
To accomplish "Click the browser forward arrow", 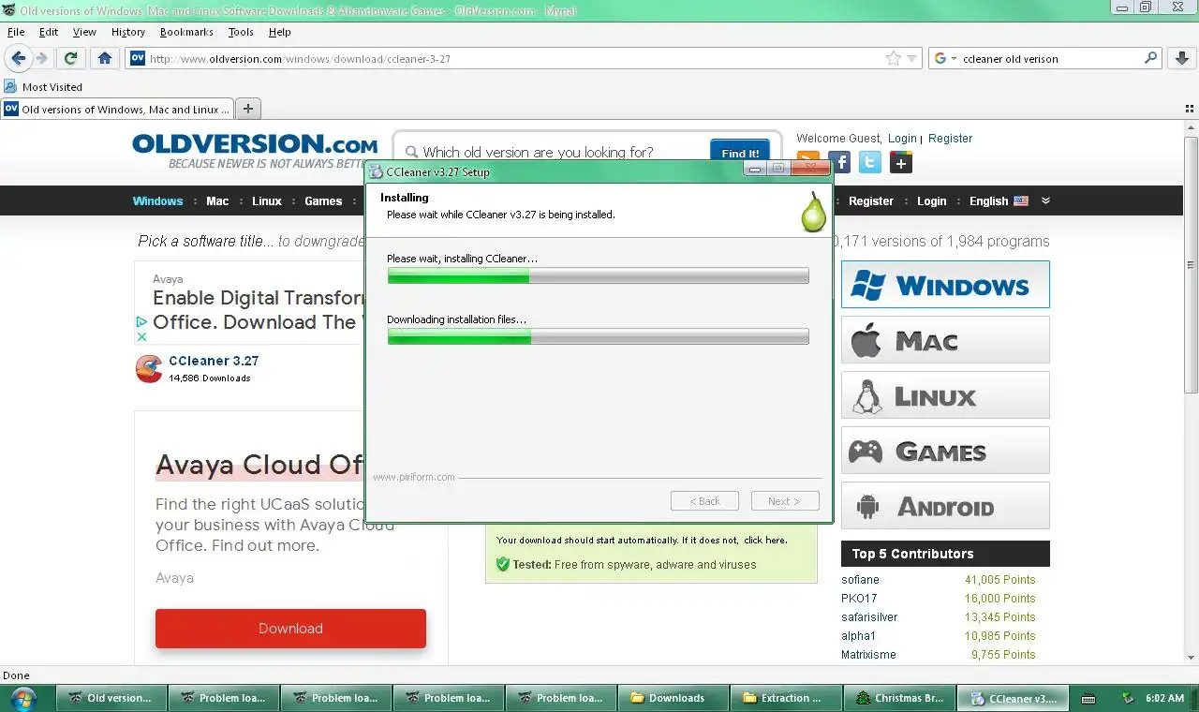I will (42, 58).
